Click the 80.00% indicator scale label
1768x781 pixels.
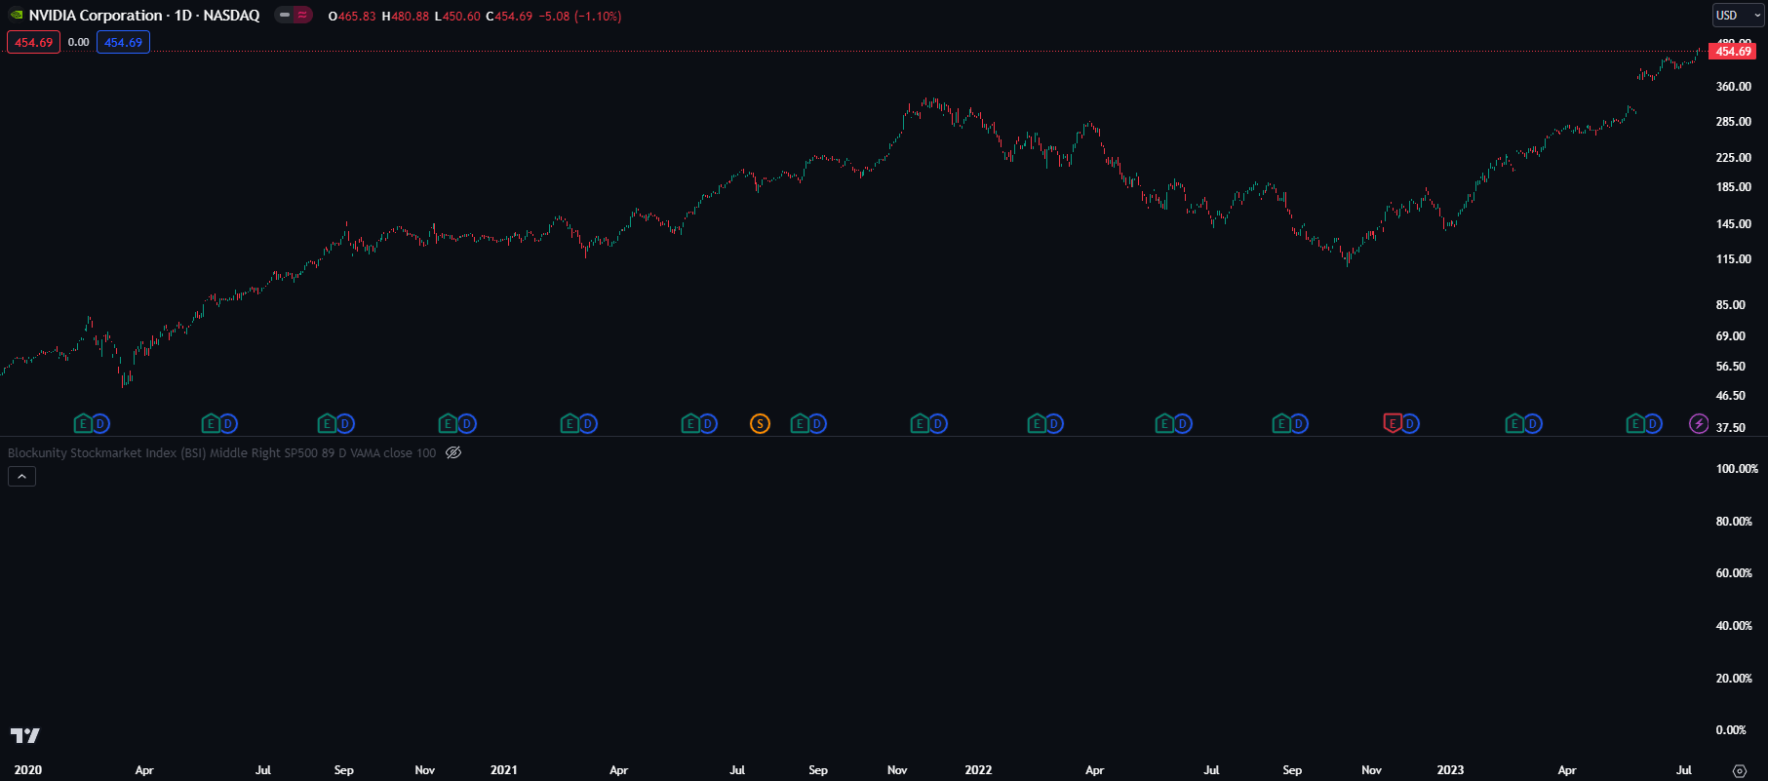[1734, 522]
